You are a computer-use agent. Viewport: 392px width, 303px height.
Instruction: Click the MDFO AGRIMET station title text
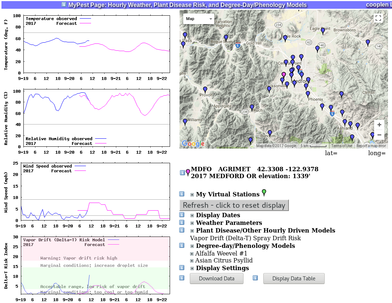255,172
